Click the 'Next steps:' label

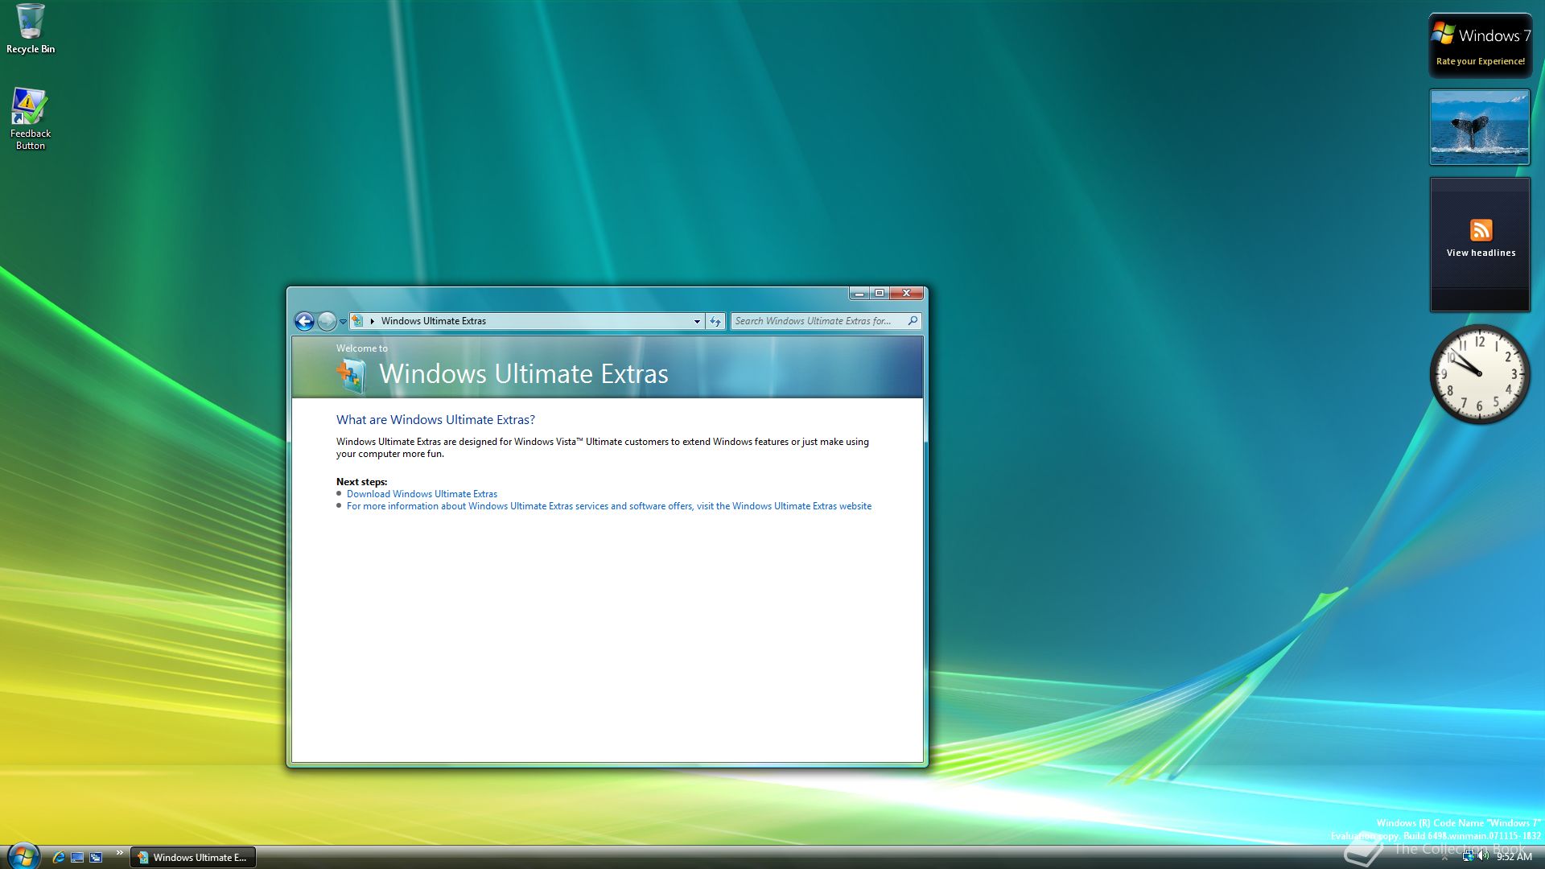pyautogui.click(x=361, y=482)
